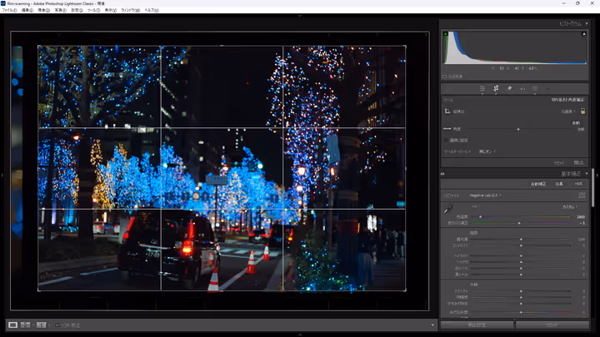
Task: Click the color temperature slider
Action: (521, 216)
